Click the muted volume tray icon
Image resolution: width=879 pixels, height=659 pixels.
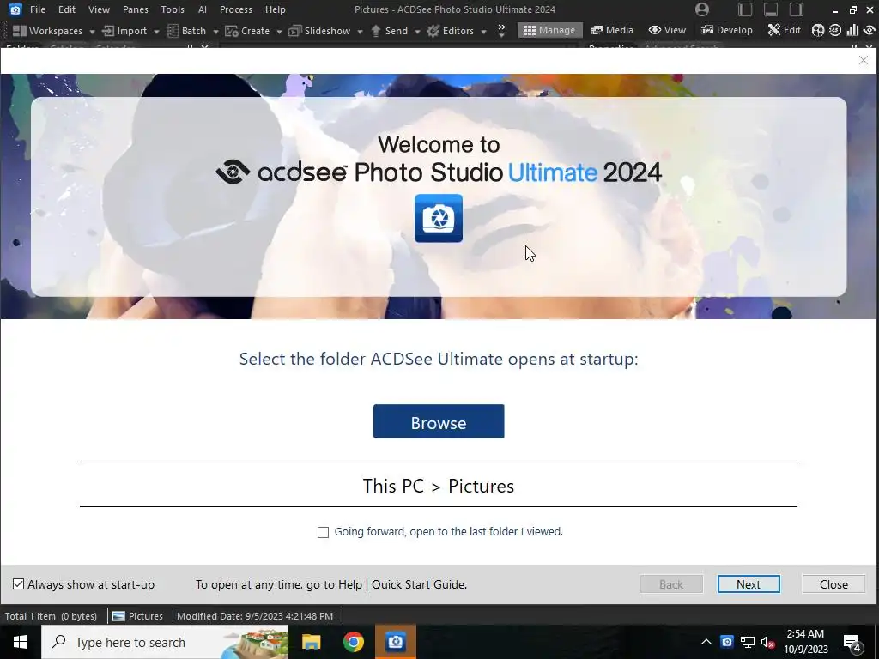[x=768, y=642]
